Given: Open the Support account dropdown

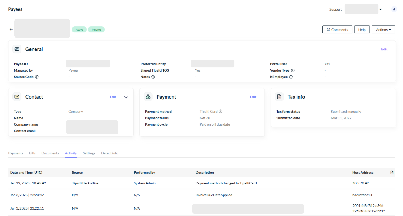Looking at the screenshot, I should click(x=381, y=9).
